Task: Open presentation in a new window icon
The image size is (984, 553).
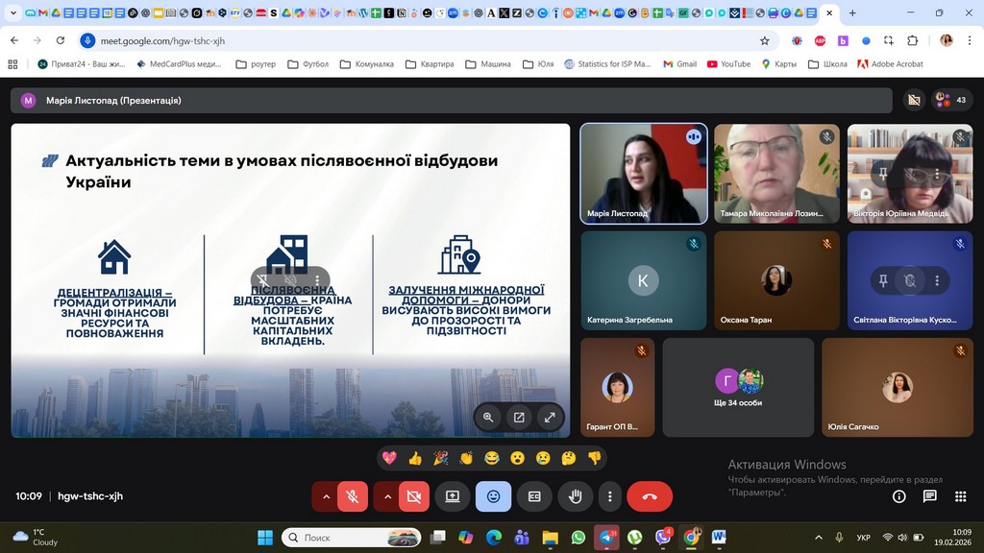Action: pyautogui.click(x=519, y=417)
